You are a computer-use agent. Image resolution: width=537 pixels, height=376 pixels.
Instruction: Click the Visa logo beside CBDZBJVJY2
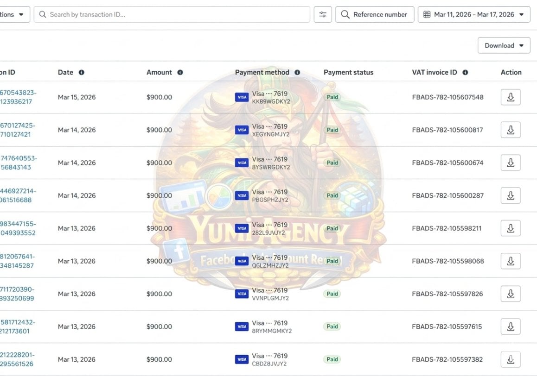click(x=242, y=360)
